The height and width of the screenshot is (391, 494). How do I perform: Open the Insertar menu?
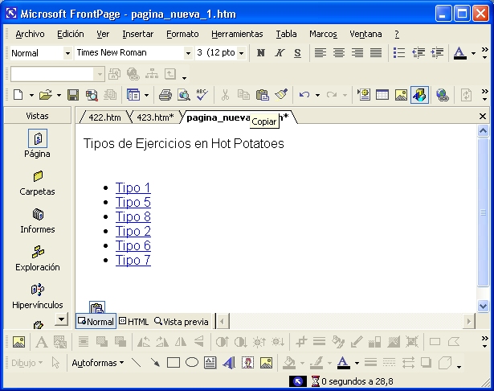pyautogui.click(x=137, y=34)
